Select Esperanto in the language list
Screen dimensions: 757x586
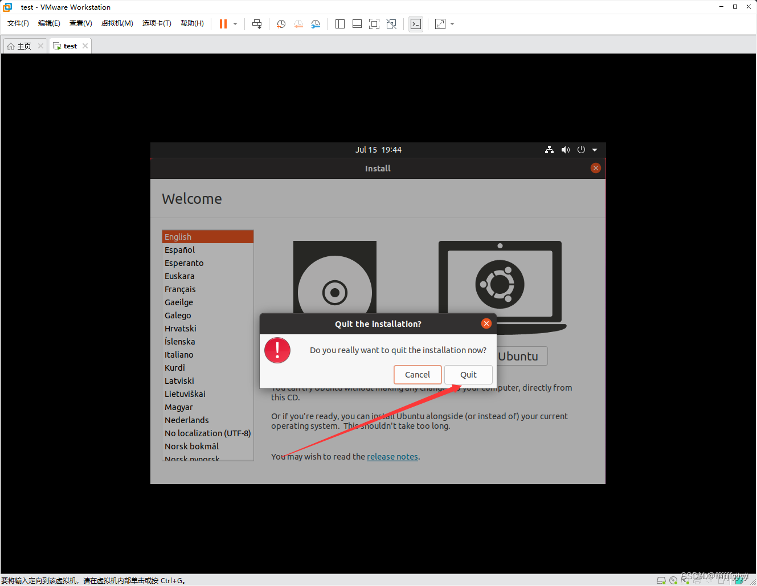208,263
